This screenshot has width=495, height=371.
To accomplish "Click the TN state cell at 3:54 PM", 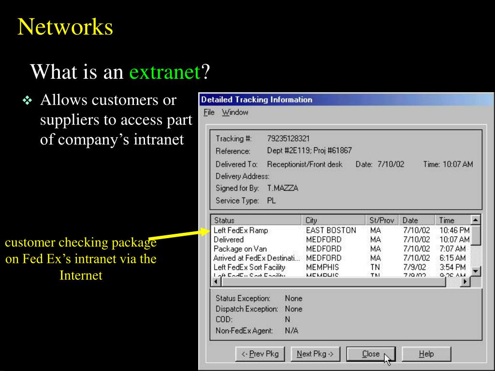I will [x=375, y=267].
